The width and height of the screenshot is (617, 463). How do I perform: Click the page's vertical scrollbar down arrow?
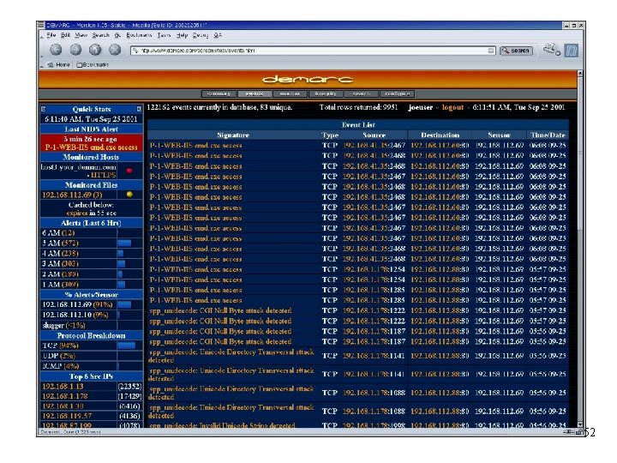click(580, 424)
